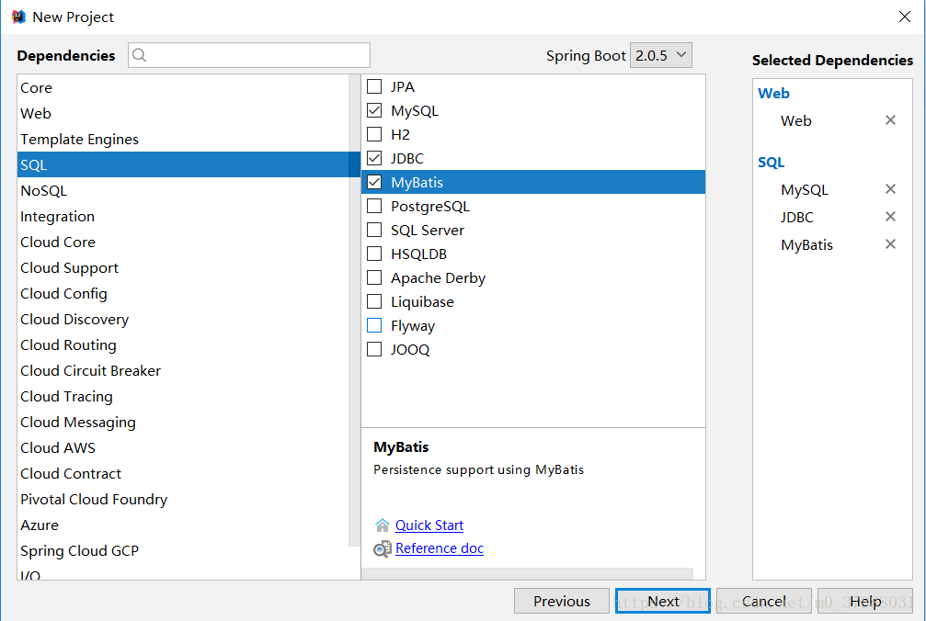Tick the Flyway checkbox
The height and width of the screenshot is (621, 926).
374,325
